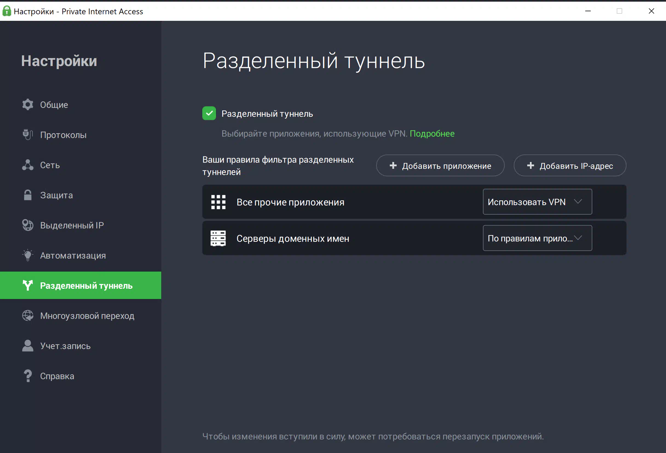Open the Общие settings tab label
666x453 pixels.
pos(54,105)
